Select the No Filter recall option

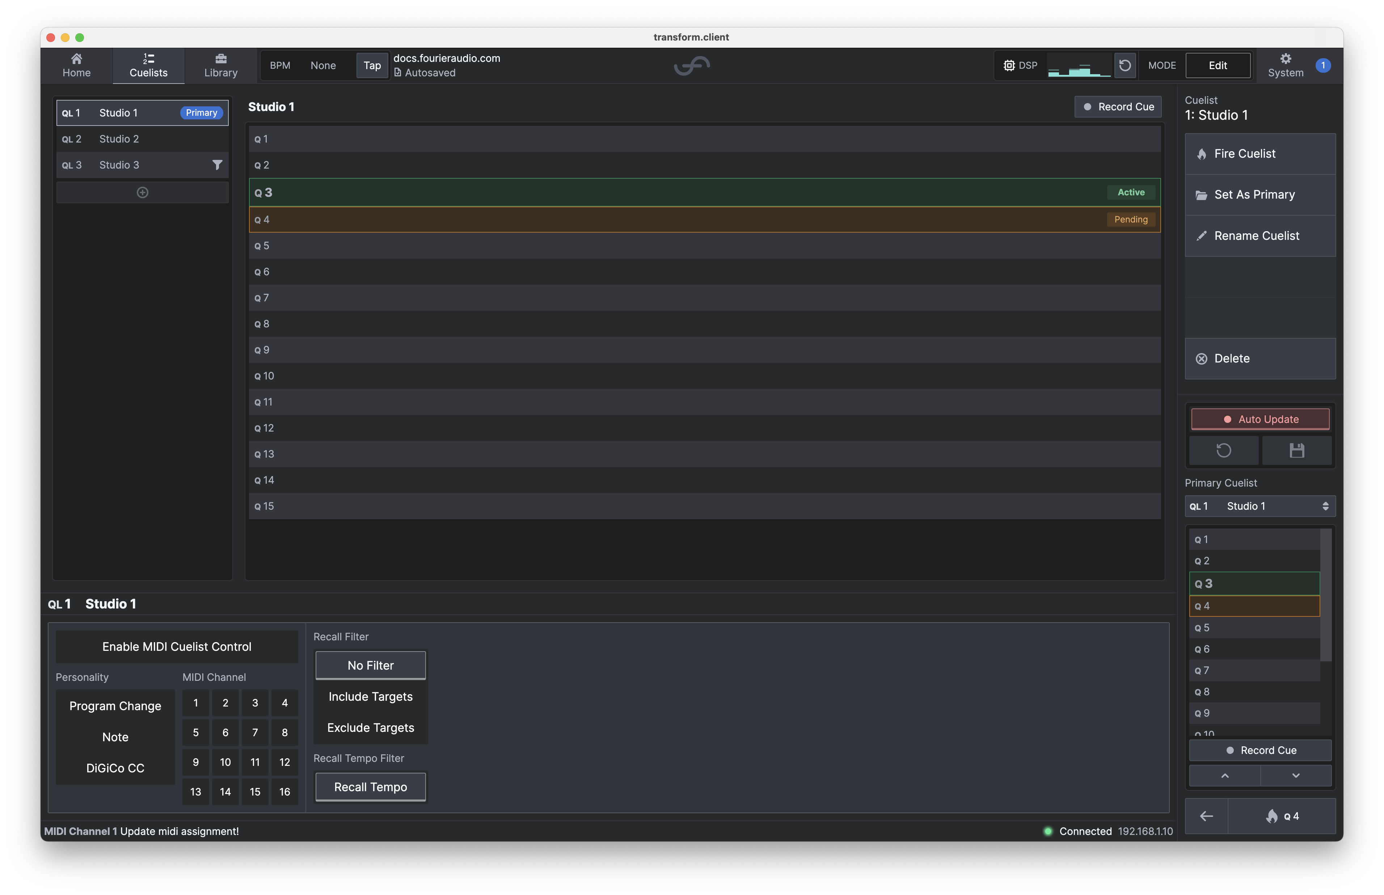tap(370, 665)
